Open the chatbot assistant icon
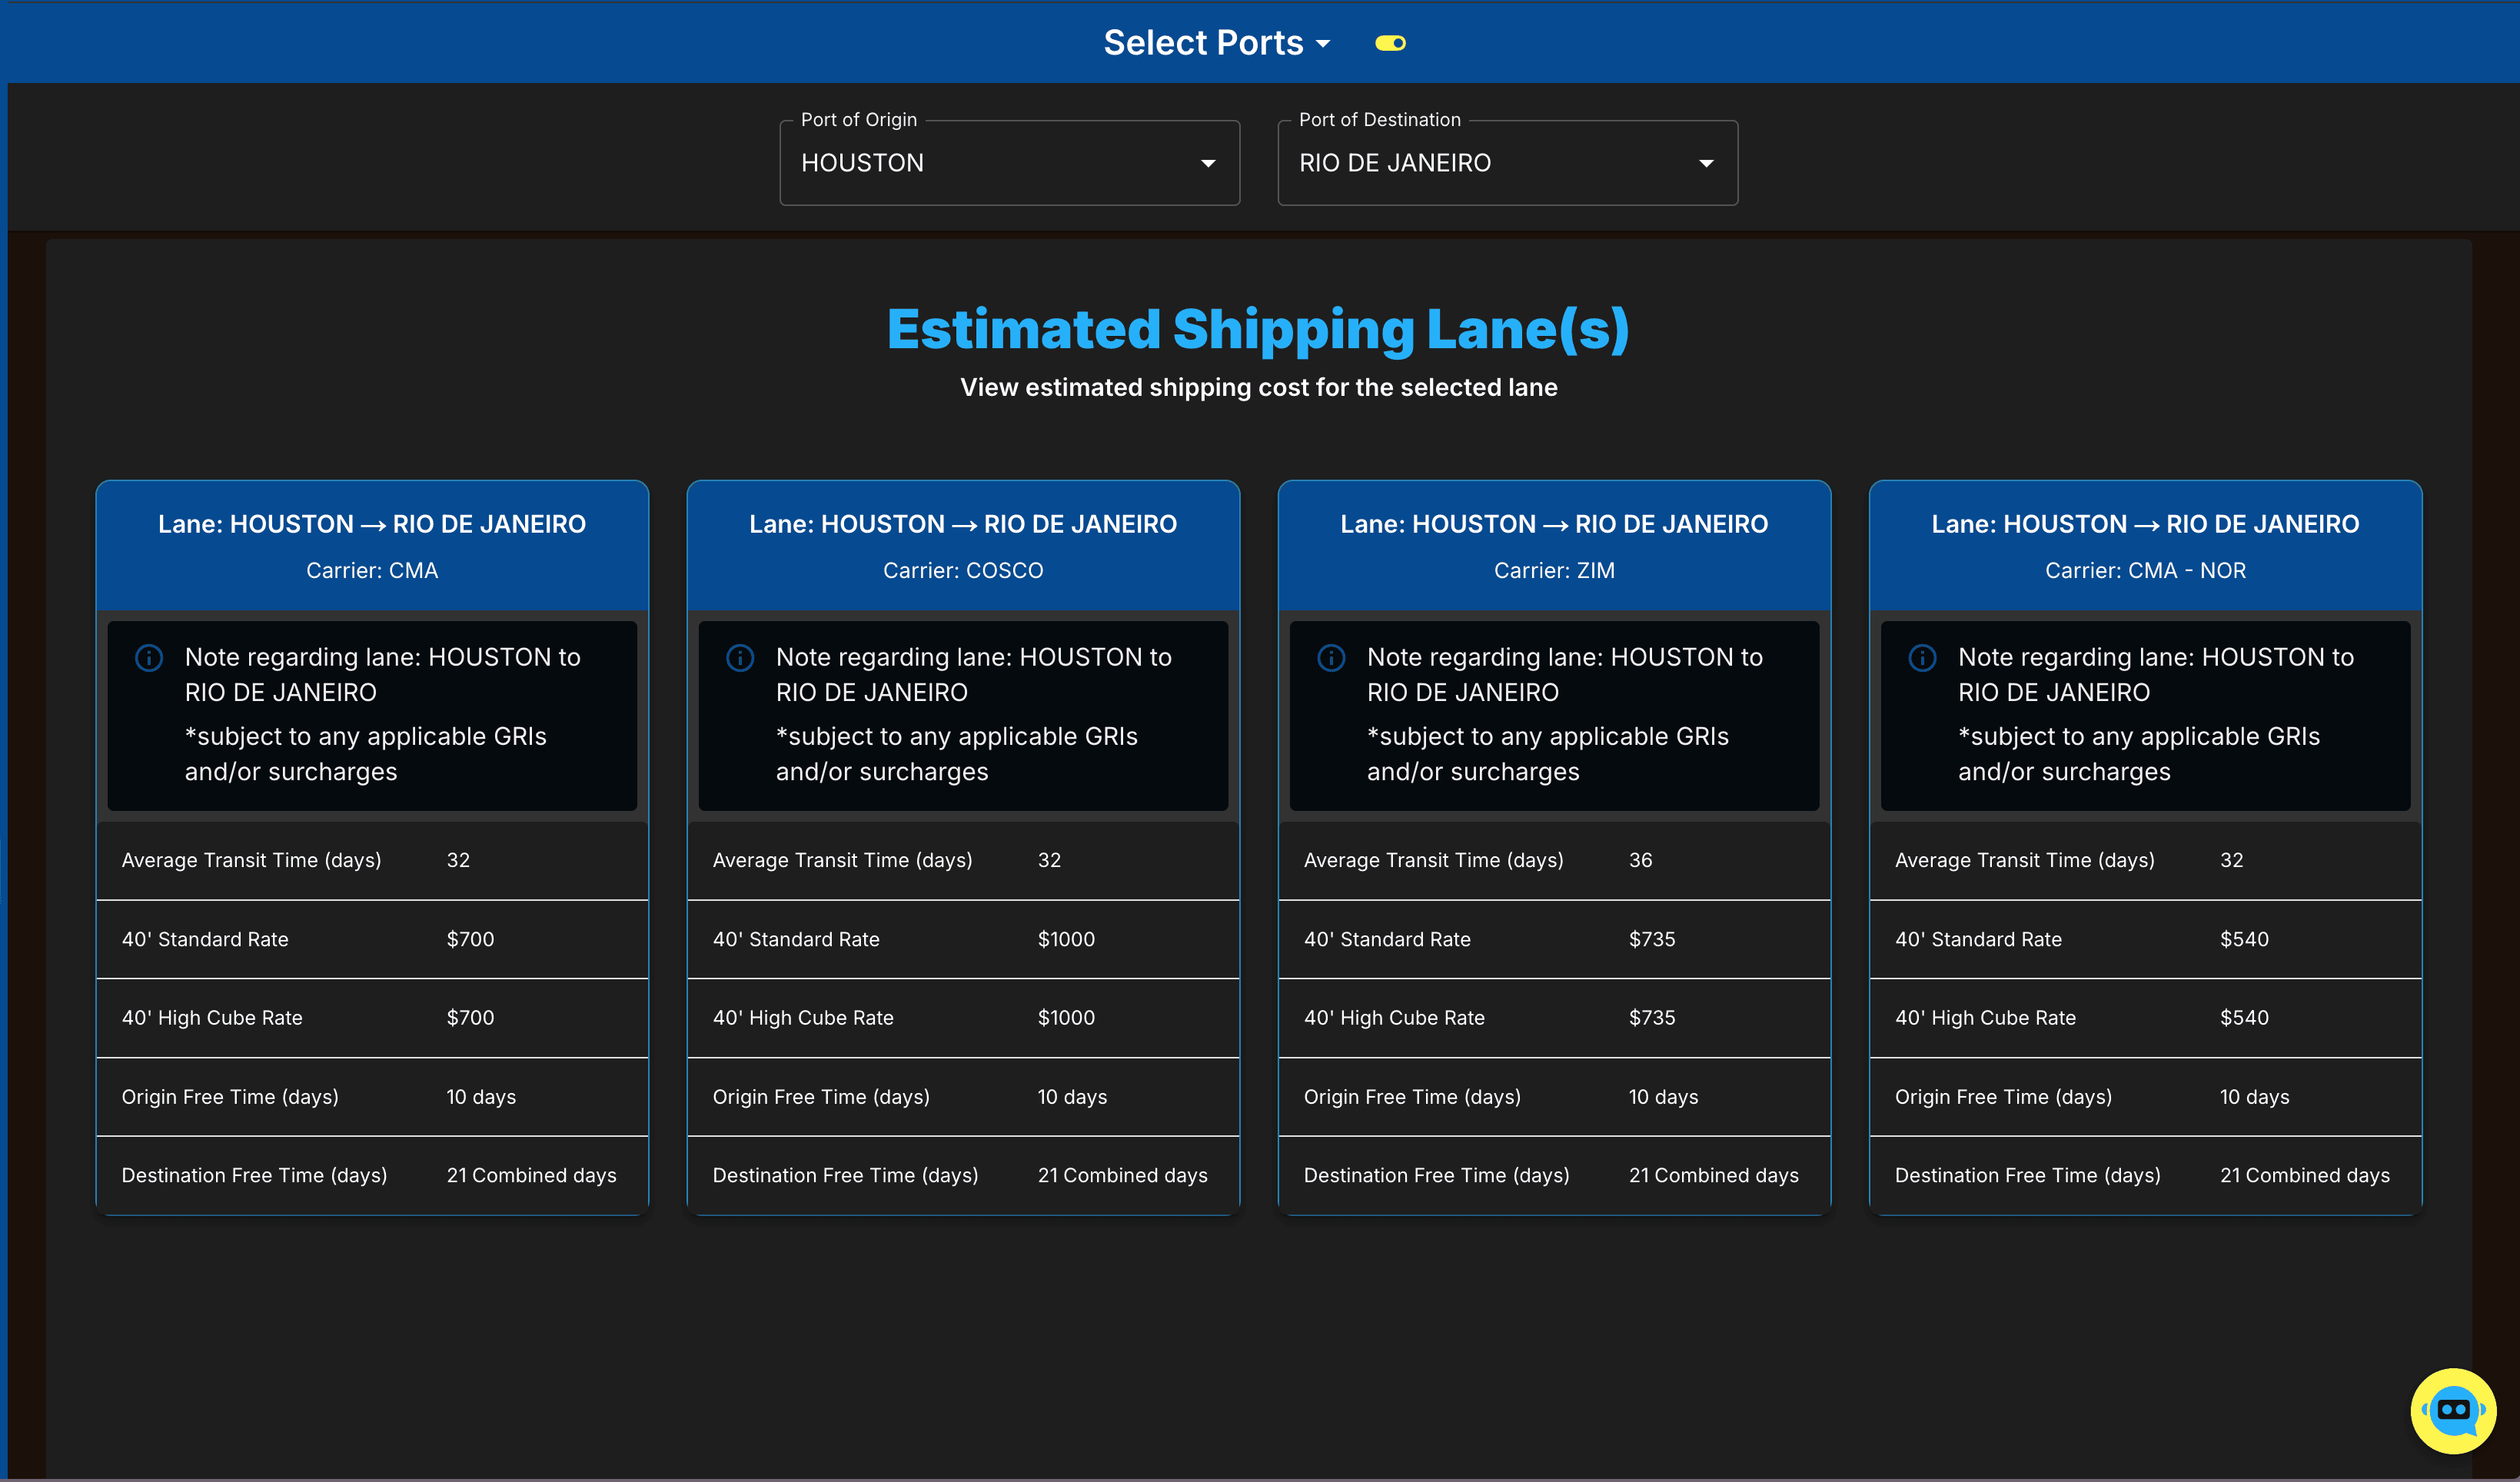2520x1482 pixels. (x=2452, y=1410)
